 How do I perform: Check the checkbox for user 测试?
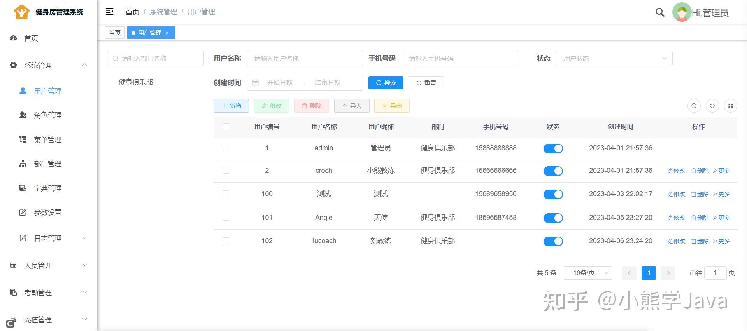tap(226, 193)
